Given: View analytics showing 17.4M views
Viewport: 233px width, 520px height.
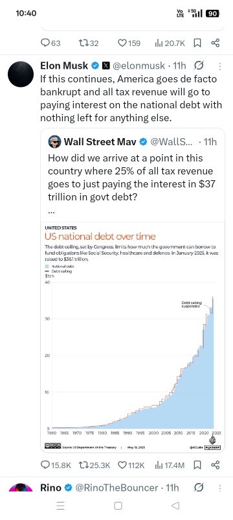Looking at the screenshot, I should pos(170,465).
